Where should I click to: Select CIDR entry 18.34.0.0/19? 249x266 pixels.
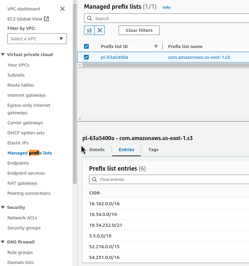[103, 214]
